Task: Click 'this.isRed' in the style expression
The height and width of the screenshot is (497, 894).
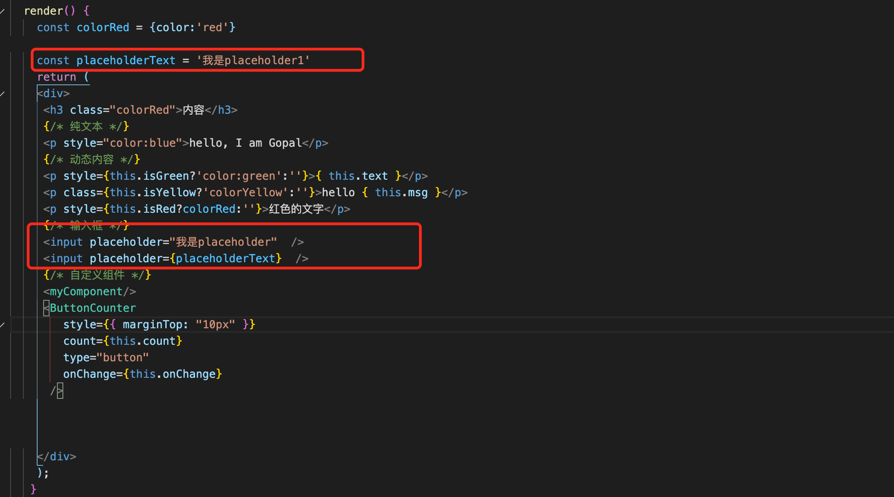Action: [143, 209]
